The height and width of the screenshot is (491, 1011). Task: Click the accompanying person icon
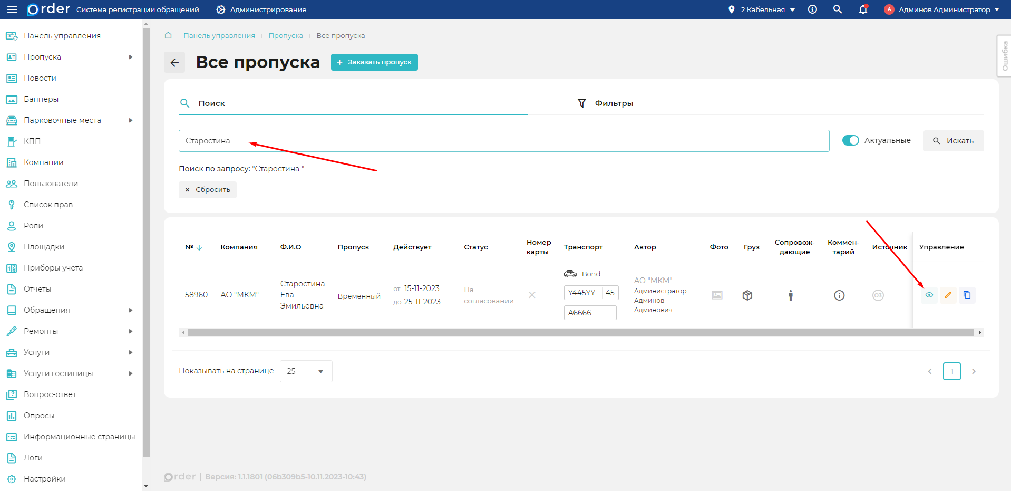click(790, 295)
